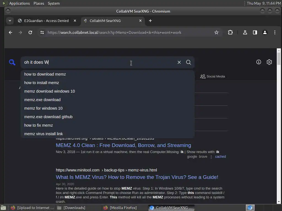Switch to E2Guardian - Access Denied tab
Viewport: 282px width, 211px height.
coord(46,21)
